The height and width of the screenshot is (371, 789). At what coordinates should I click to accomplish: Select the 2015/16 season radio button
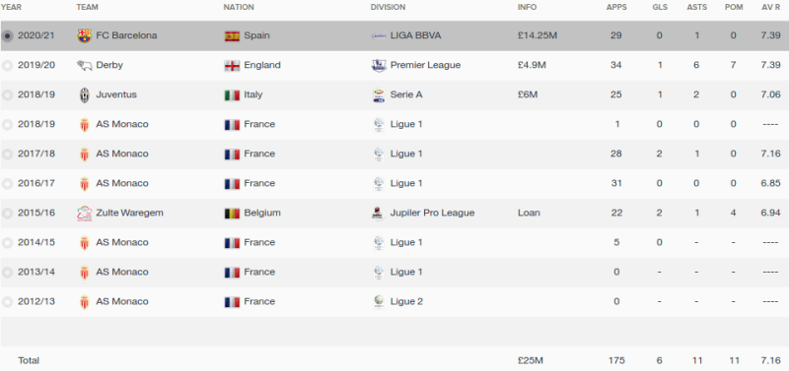point(8,214)
